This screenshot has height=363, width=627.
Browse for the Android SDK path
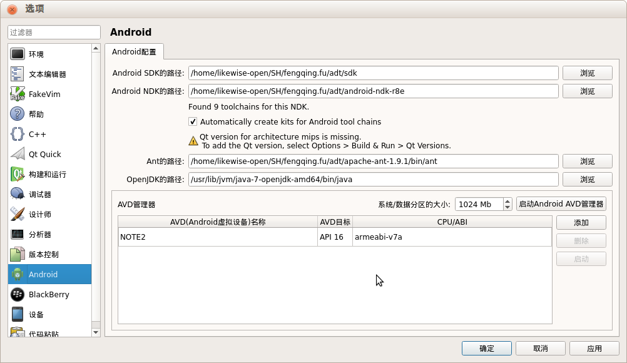coord(588,73)
